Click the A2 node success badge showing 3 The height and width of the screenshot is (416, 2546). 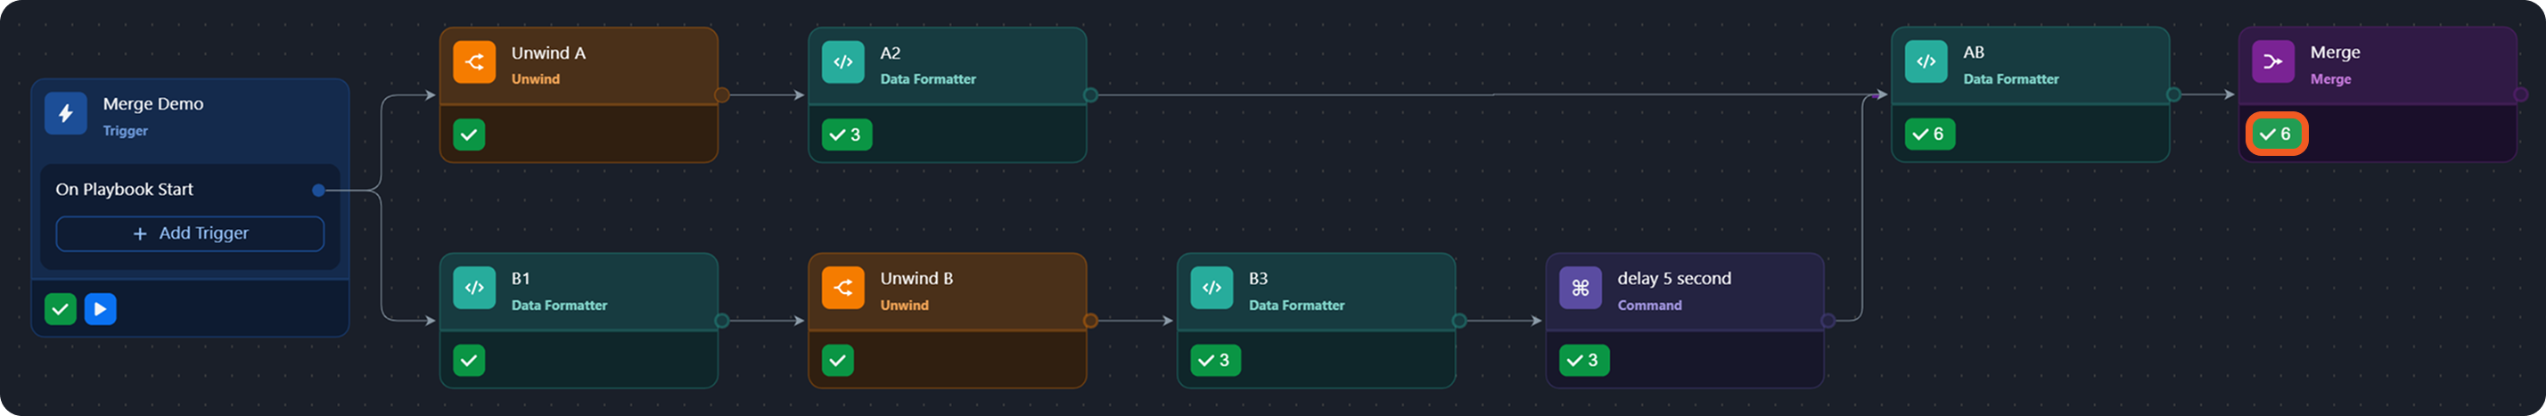click(x=847, y=135)
